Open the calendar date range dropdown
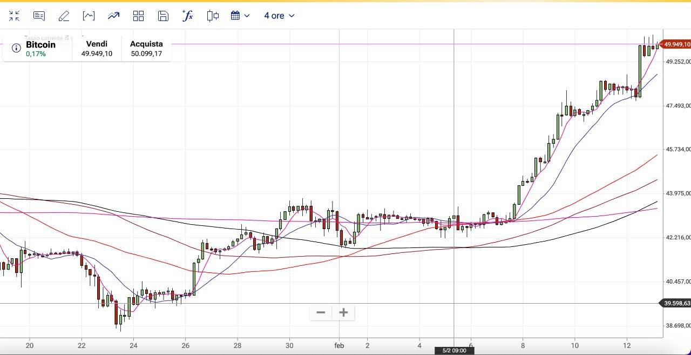The image size is (691, 355). click(240, 16)
